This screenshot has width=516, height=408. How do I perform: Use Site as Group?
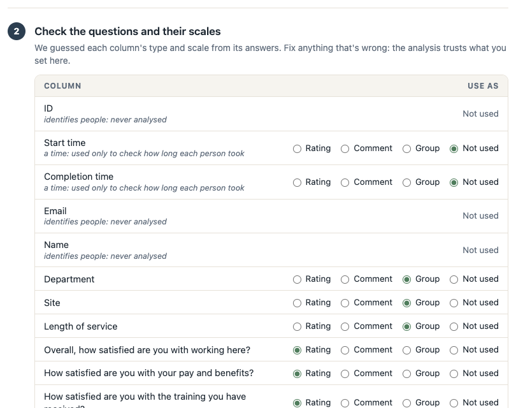(406, 303)
